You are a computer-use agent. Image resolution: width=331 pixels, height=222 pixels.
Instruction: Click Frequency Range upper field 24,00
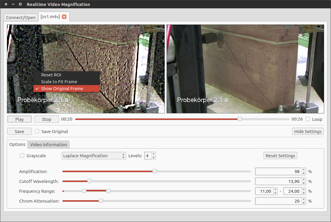tap(292, 191)
